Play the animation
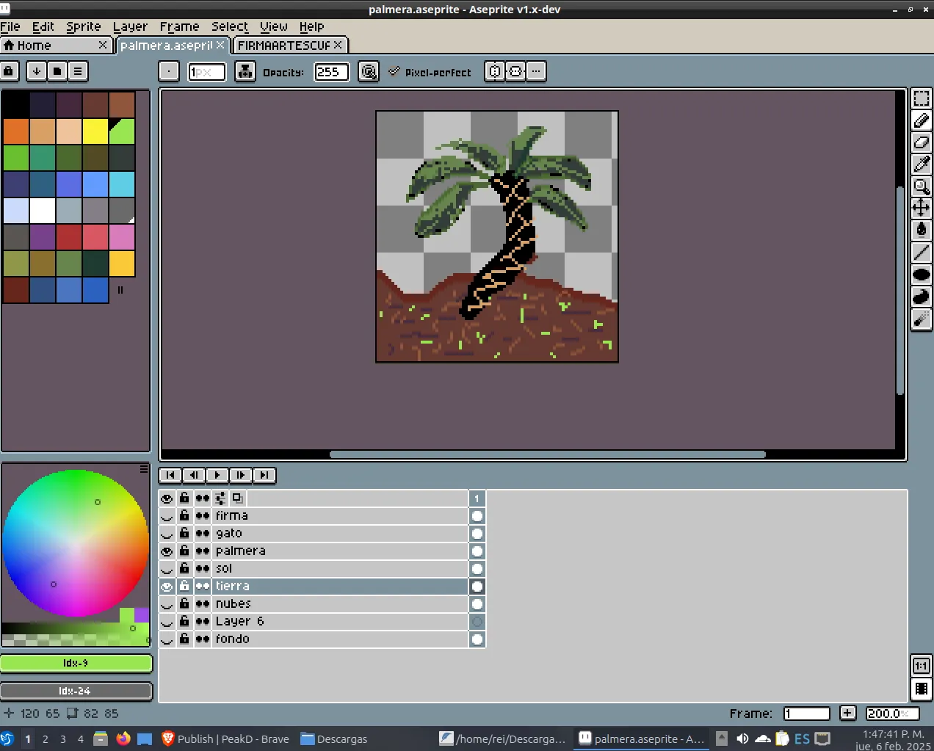 (x=217, y=475)
